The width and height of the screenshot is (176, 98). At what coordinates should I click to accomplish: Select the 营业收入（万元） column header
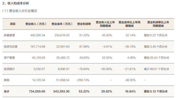coord(36,24)
